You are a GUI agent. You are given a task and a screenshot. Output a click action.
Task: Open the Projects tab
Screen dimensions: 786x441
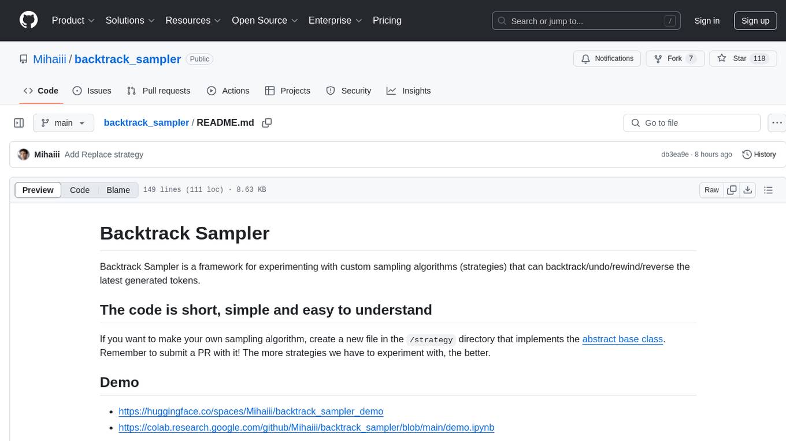pos(288,91)
